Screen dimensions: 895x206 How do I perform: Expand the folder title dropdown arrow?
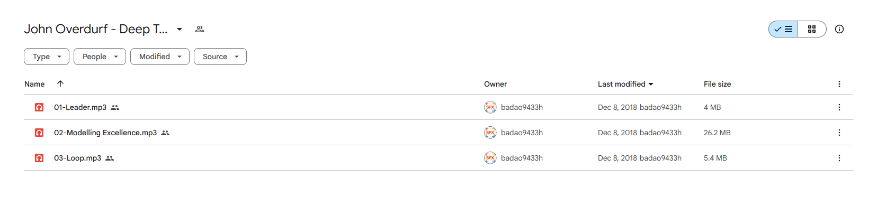tap(180, 29)
